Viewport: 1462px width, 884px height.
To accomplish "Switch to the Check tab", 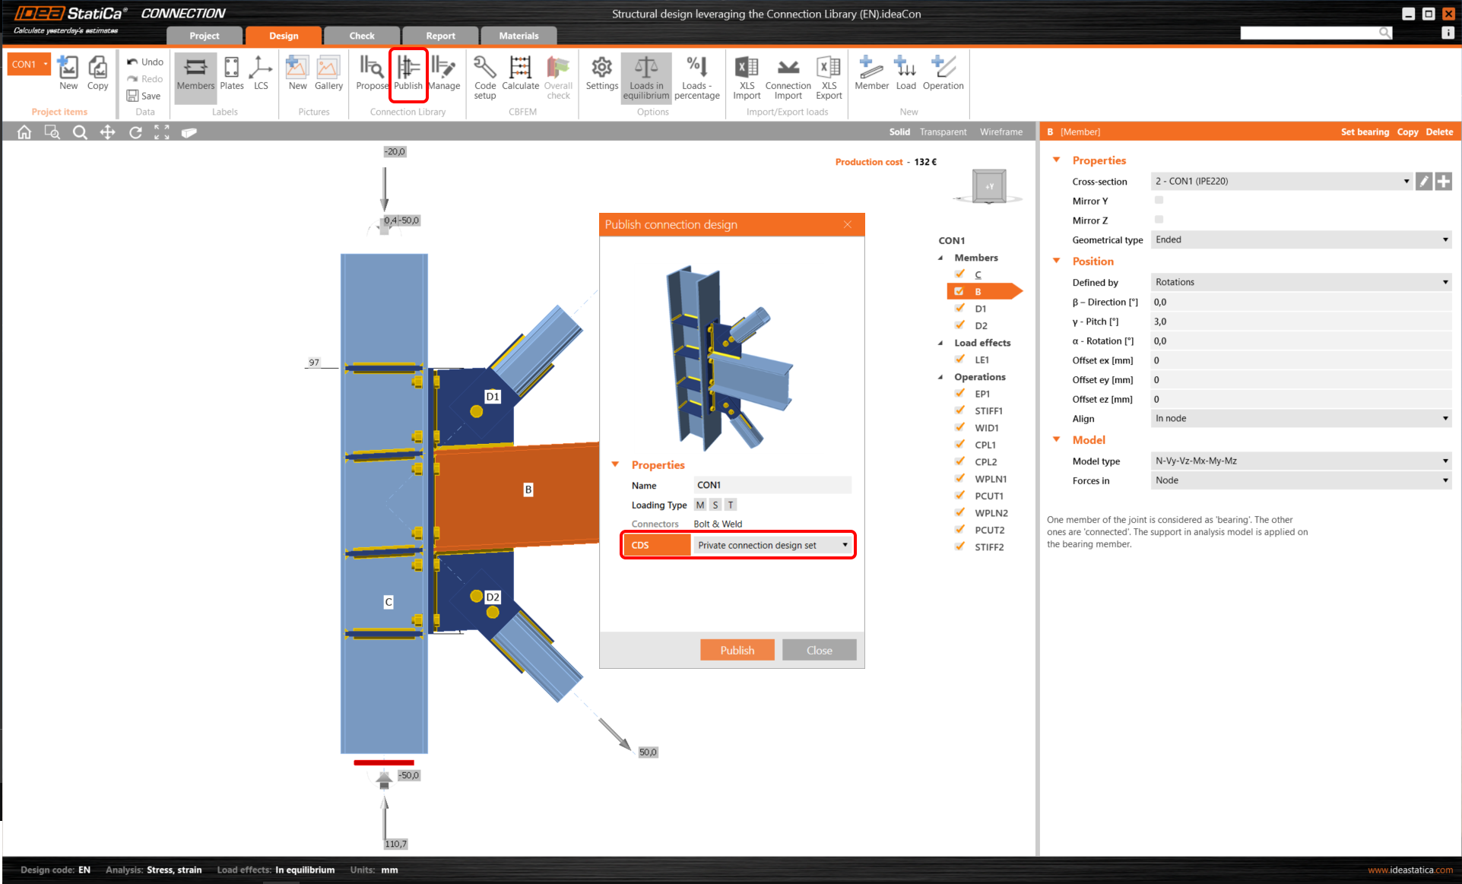I will click(362, 36).
